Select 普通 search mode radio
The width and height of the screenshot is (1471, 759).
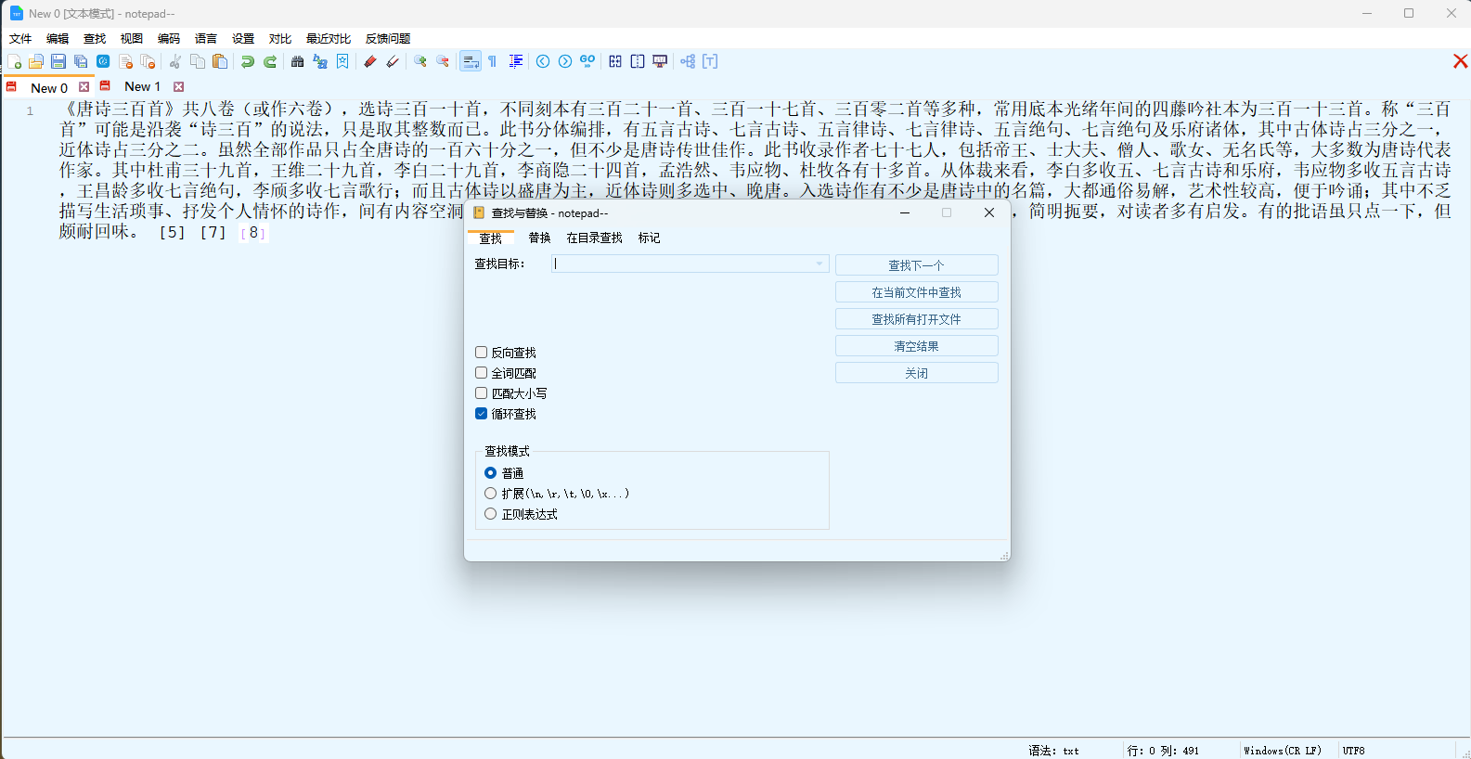point(491,473)
